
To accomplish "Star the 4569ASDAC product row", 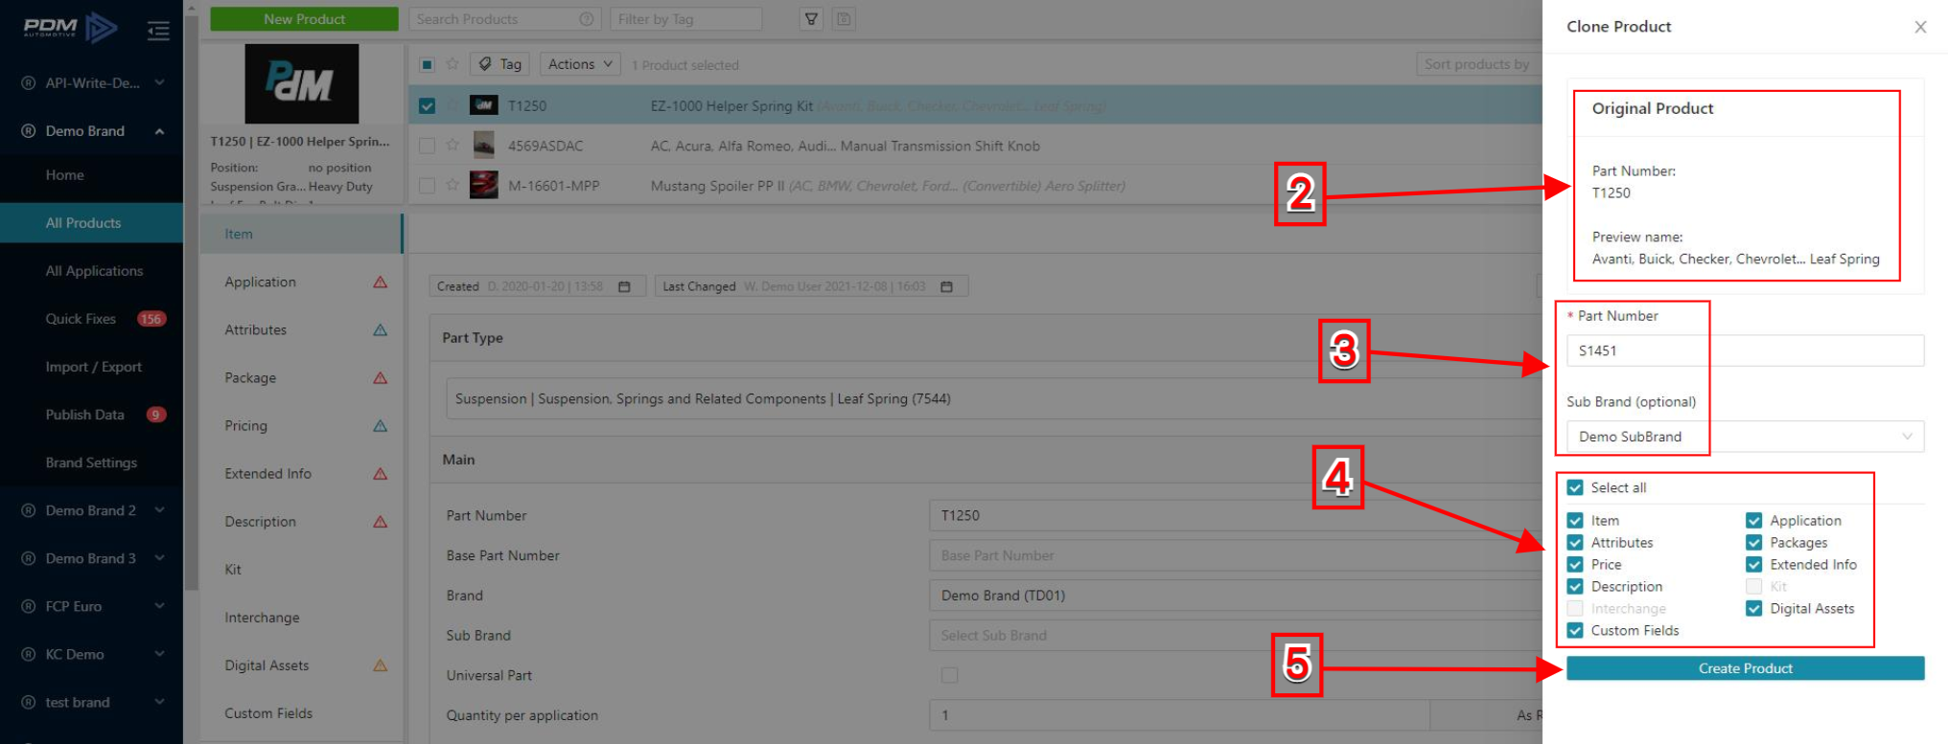I will [452, 146].
